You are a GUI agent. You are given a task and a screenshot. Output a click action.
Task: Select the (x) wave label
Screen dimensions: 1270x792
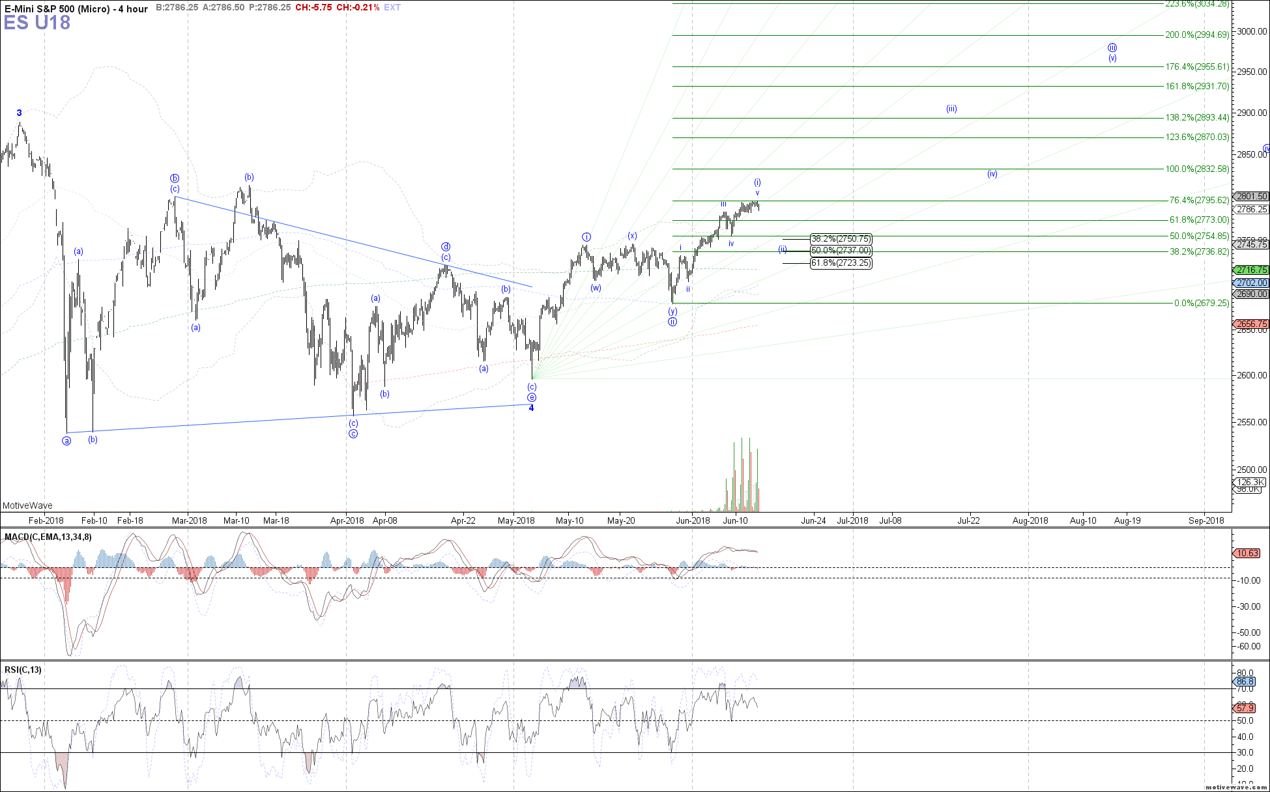[632, 236]
